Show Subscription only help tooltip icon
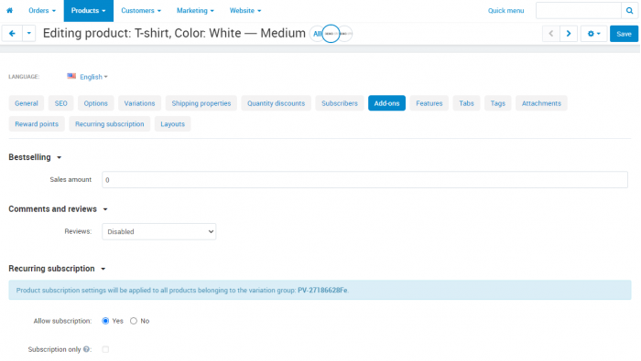Screen dimensions: 641x361 [86, 349]
